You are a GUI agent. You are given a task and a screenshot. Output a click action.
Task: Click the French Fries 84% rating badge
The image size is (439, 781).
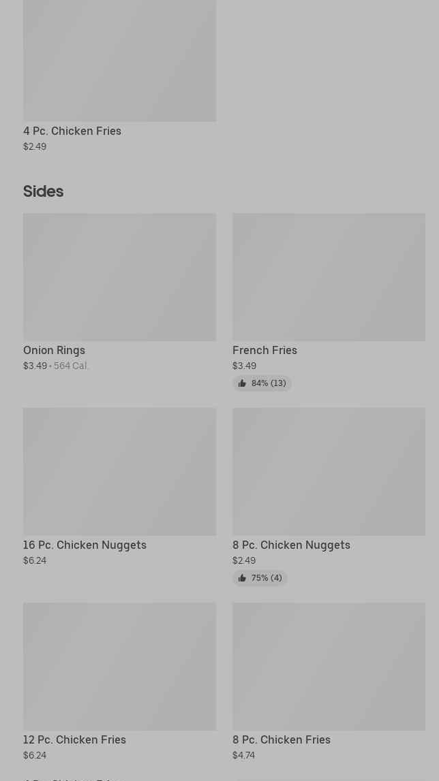coord(262,383)
